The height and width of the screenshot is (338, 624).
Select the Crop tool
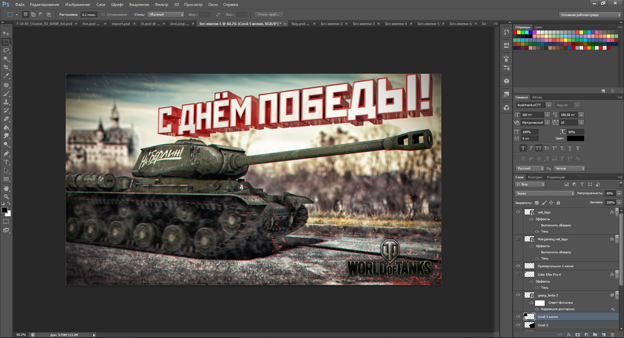(x=6, y=67)
